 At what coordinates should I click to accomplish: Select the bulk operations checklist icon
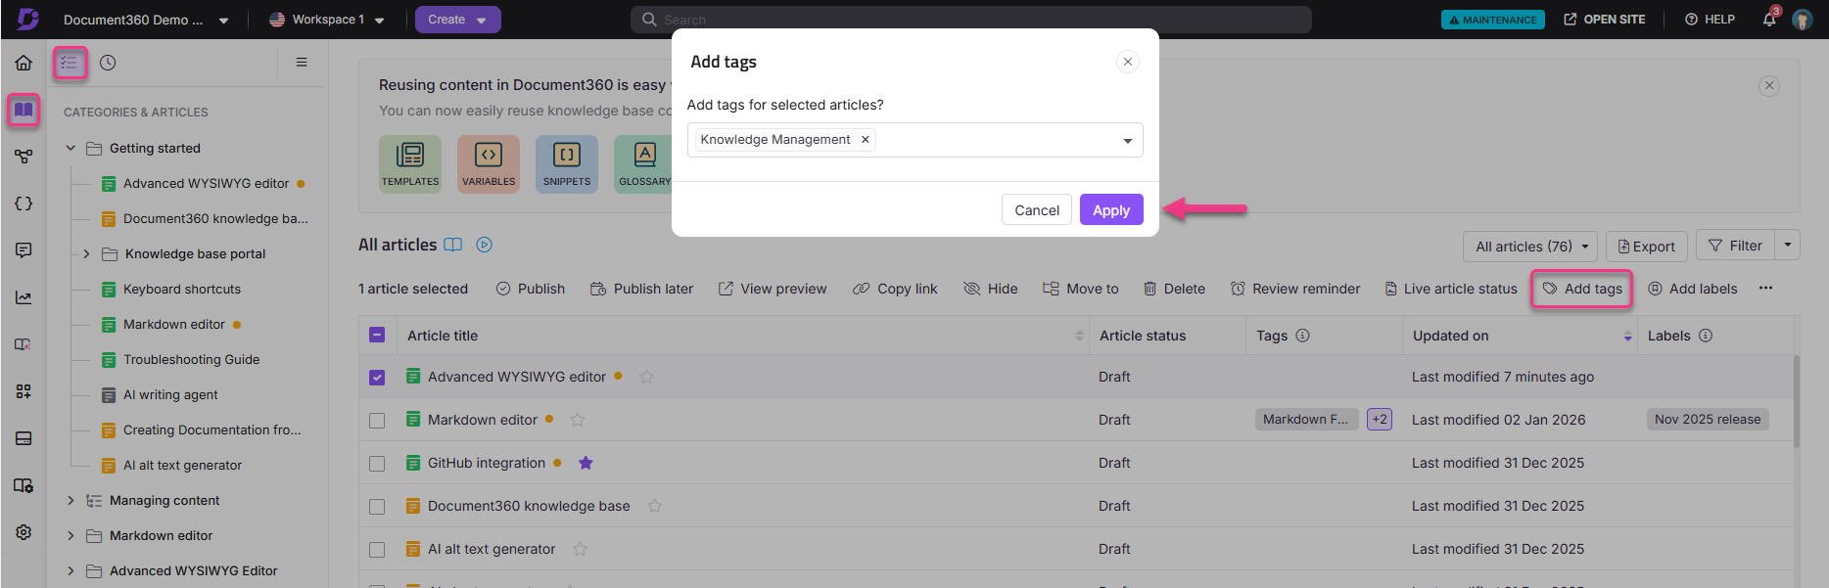(70, 63)
